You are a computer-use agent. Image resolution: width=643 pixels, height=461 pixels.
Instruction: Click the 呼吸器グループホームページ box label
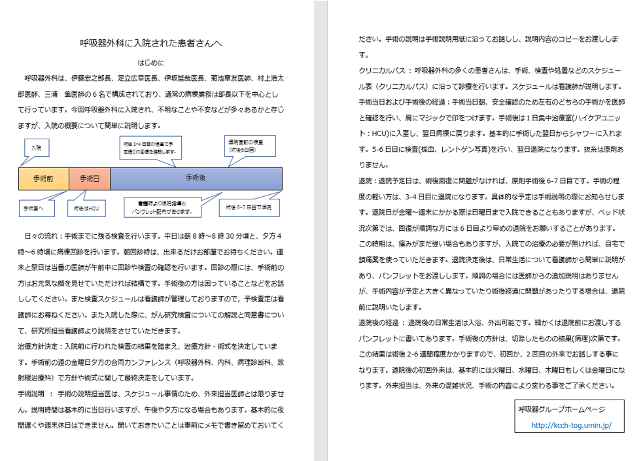coord(561,409)
